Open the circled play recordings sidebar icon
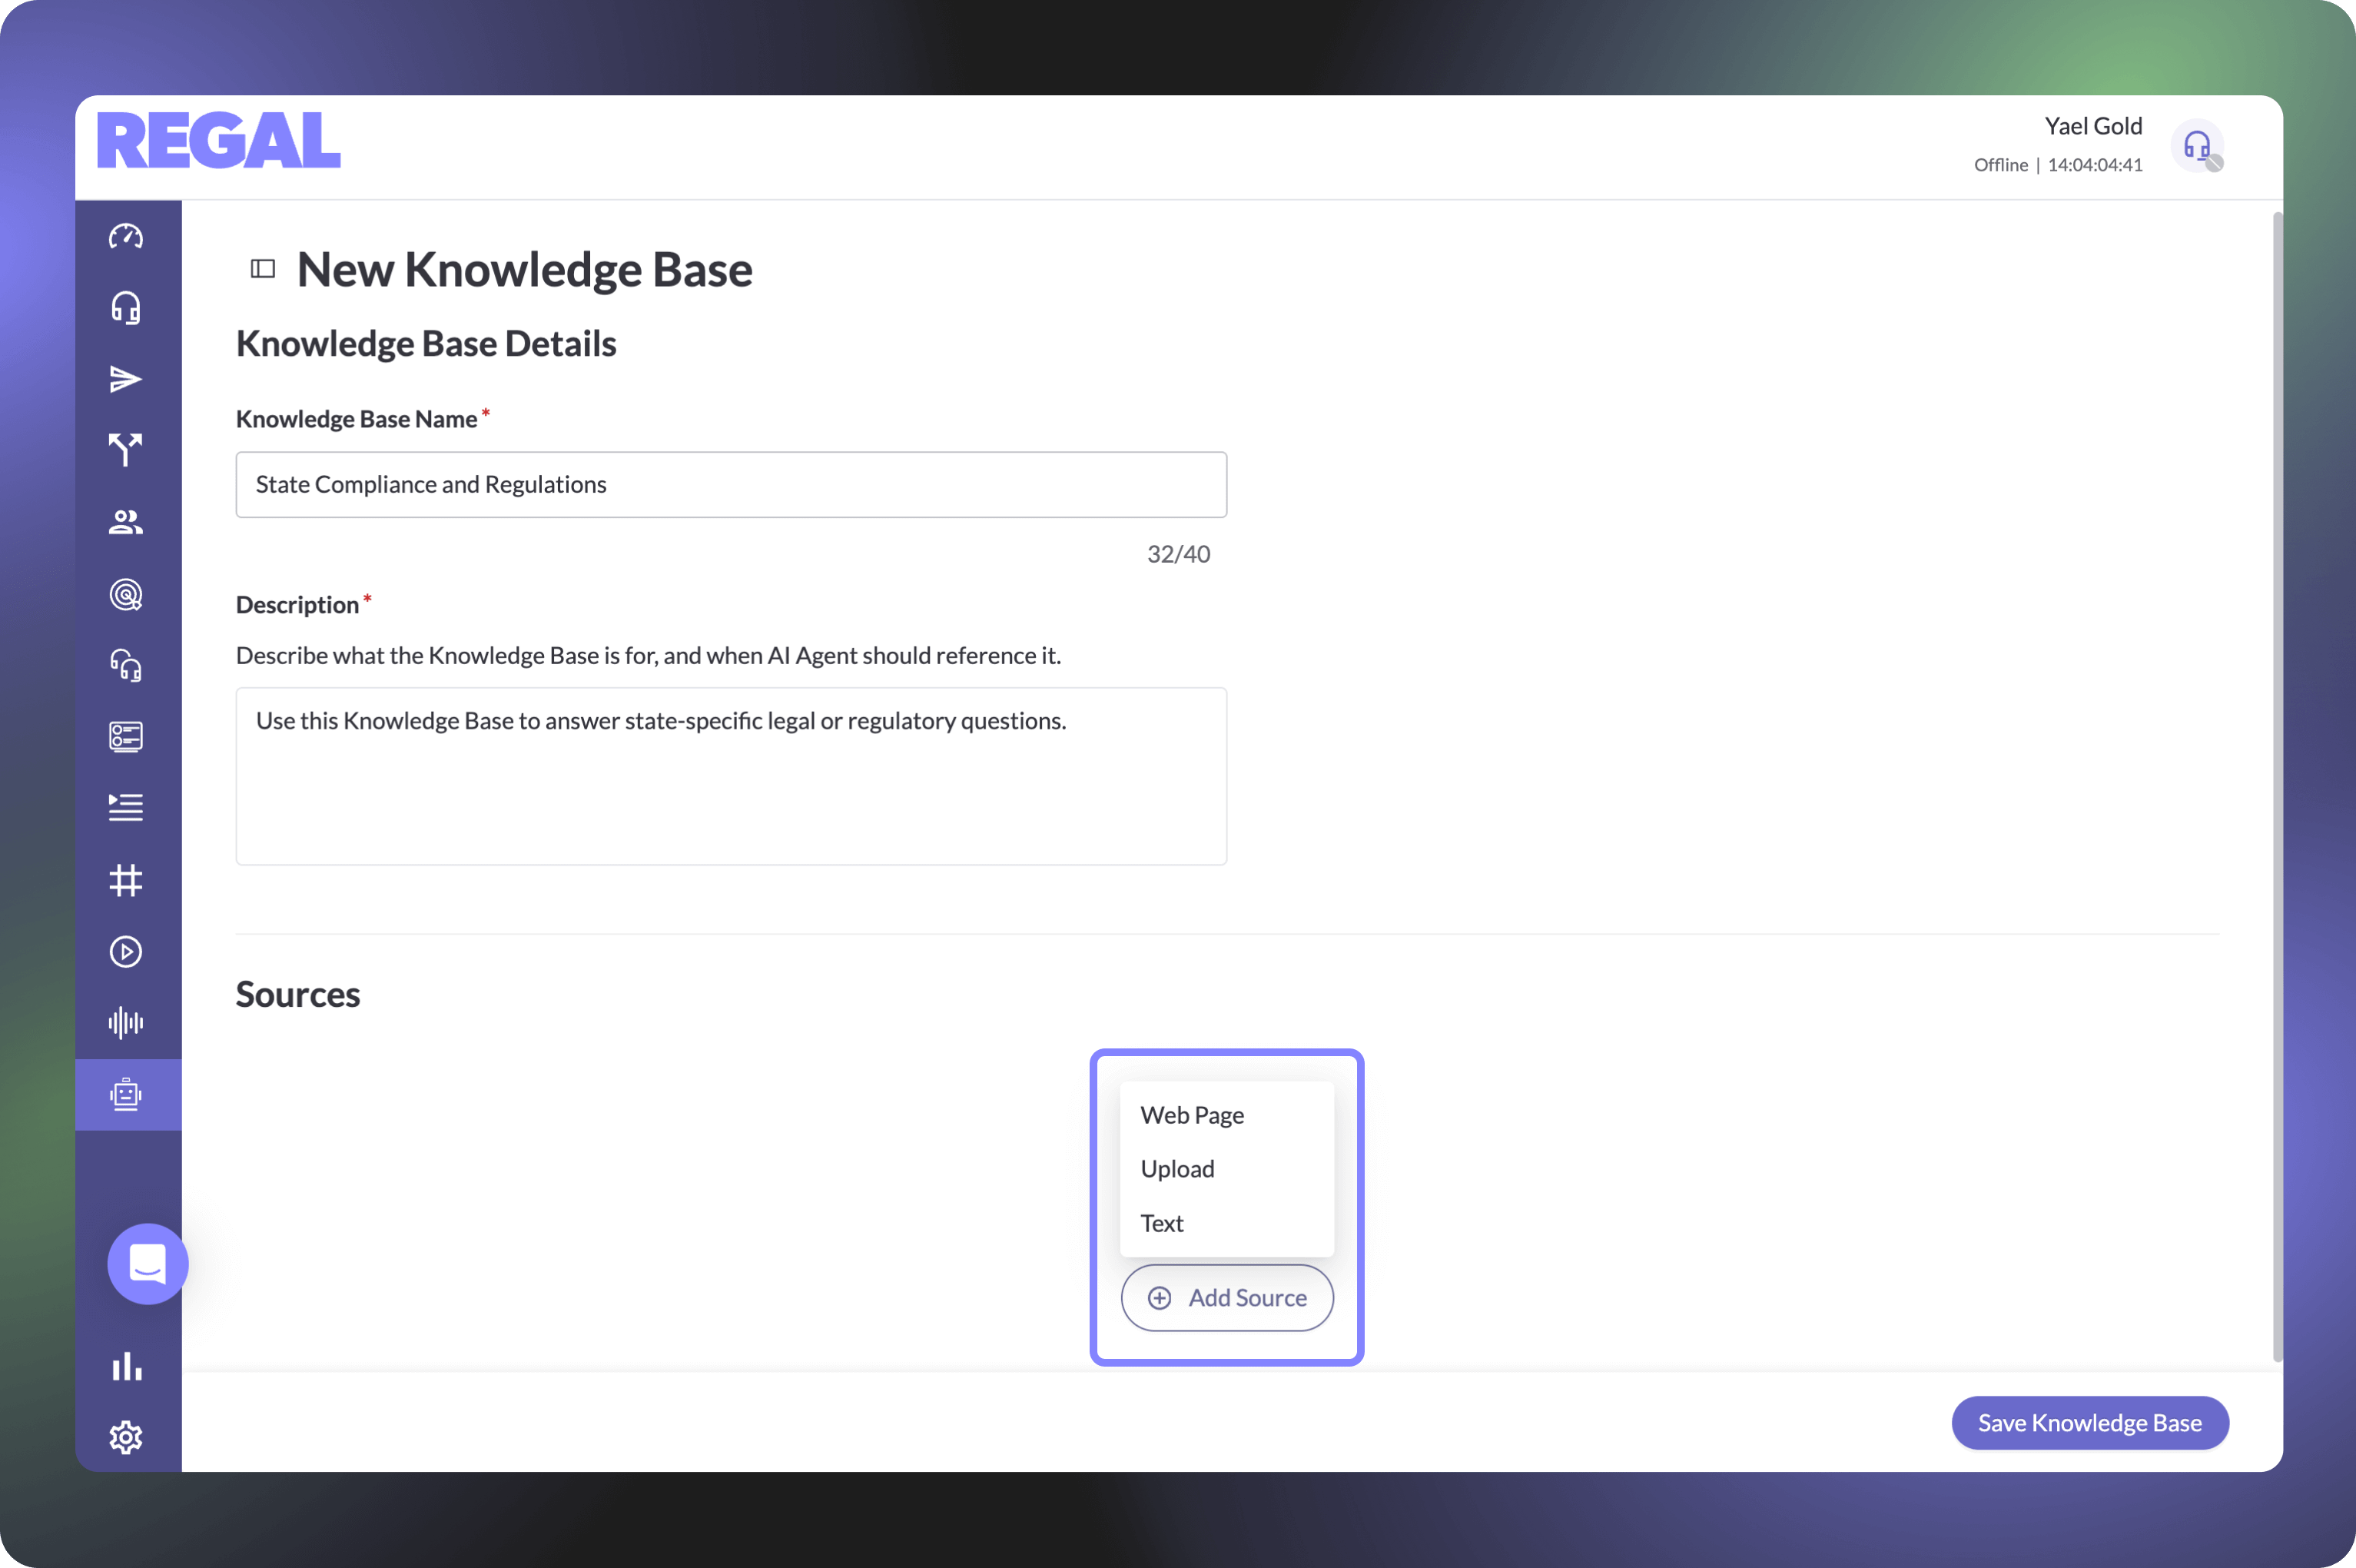 point(126,951)
